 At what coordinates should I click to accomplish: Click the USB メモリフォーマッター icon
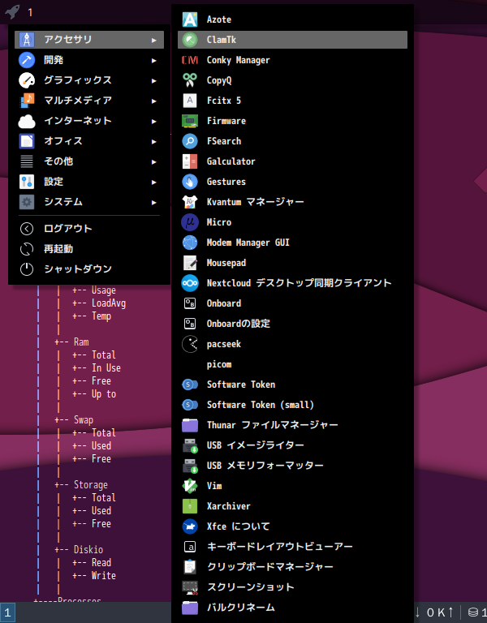point(190,466)
